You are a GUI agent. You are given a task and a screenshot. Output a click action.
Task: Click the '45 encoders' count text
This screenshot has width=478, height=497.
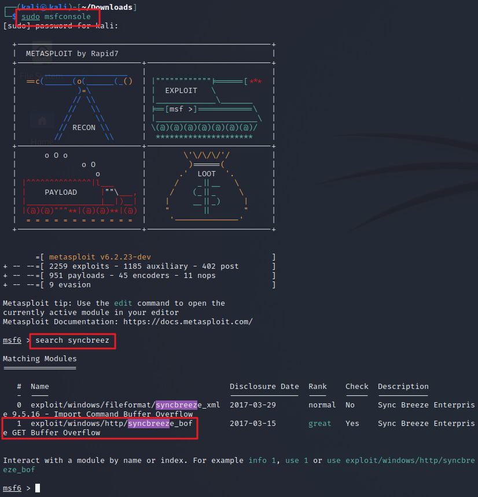144,276
